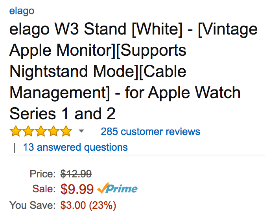Image resolution: width=269 pixels, height=219 pixels.
Task: Click the third rating star
Action: (x=41, y=131)
